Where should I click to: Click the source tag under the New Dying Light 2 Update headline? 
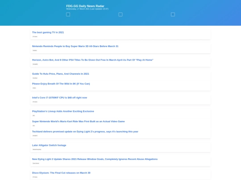click(x=36, y=163)
